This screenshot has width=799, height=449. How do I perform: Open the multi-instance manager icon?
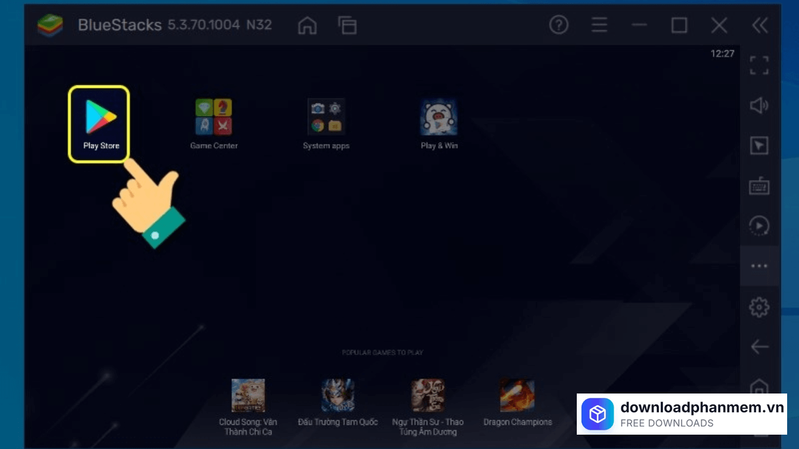pos(348,26)
